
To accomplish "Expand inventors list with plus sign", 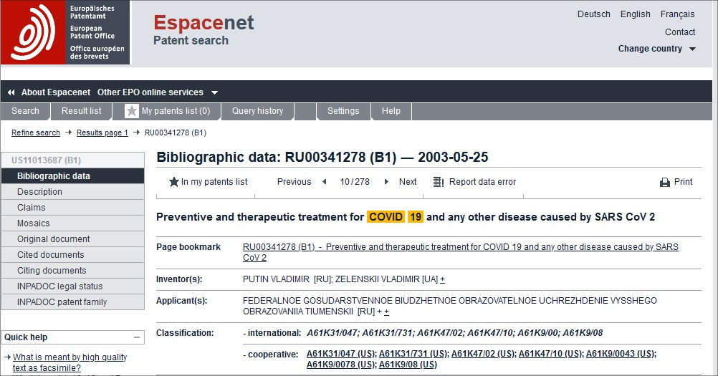I will click(x=442, y=279).
